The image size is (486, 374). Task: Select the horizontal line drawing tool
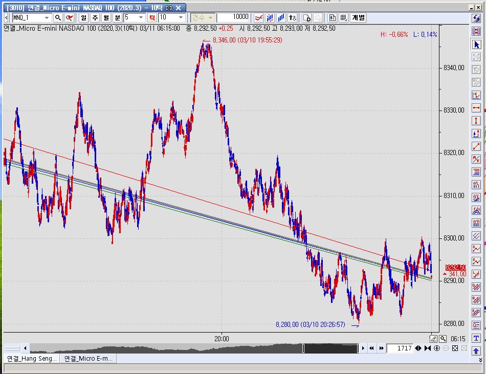(x=476, y=108)
